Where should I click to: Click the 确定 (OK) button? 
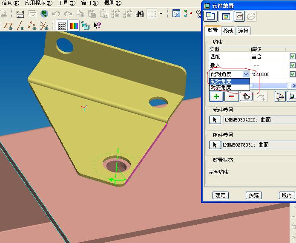tap(221, 195)
